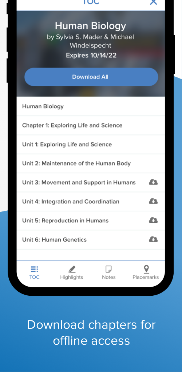Open Unit 4: Integration and Coordination row
The height and width of the screenshot is (372, 182).
[x=91, y=201]
